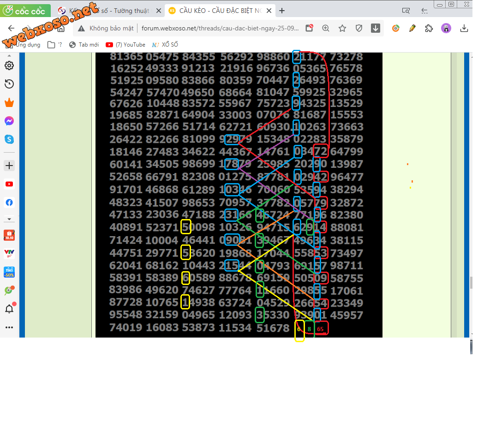Go back with the back arrow
This screenshot has height=439, width=478.
(x=11, y=28)
